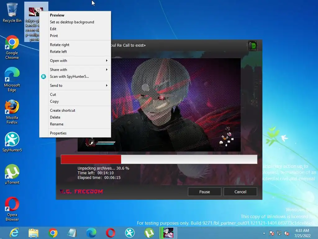The width and height of the screenshot is (318, 239).
Task: Click the 'Elapsed time: 00:06:15' text
Action: coord(99,178)
